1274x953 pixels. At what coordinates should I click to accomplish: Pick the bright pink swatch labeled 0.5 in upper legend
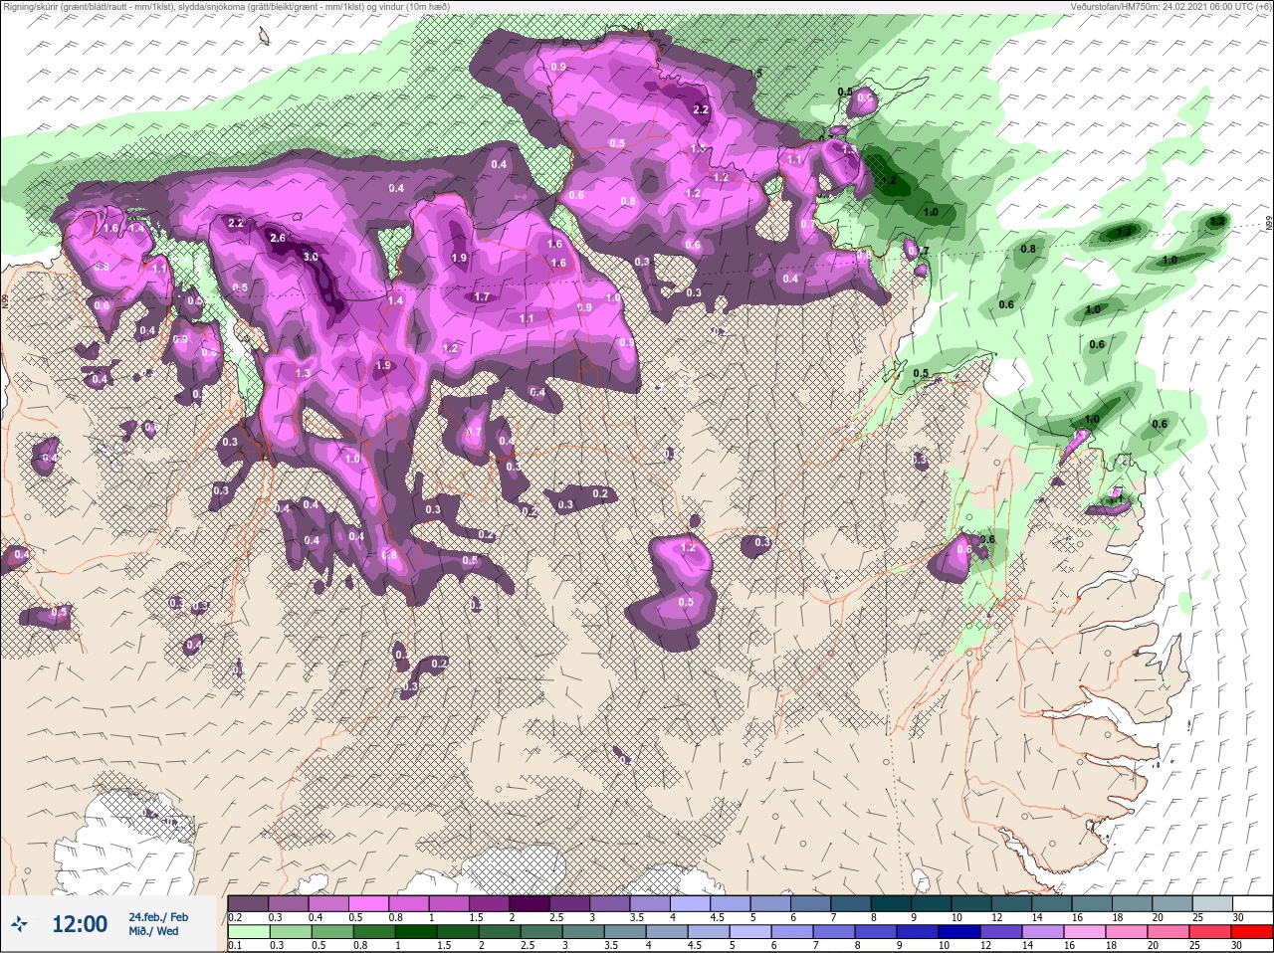[368, 904]
